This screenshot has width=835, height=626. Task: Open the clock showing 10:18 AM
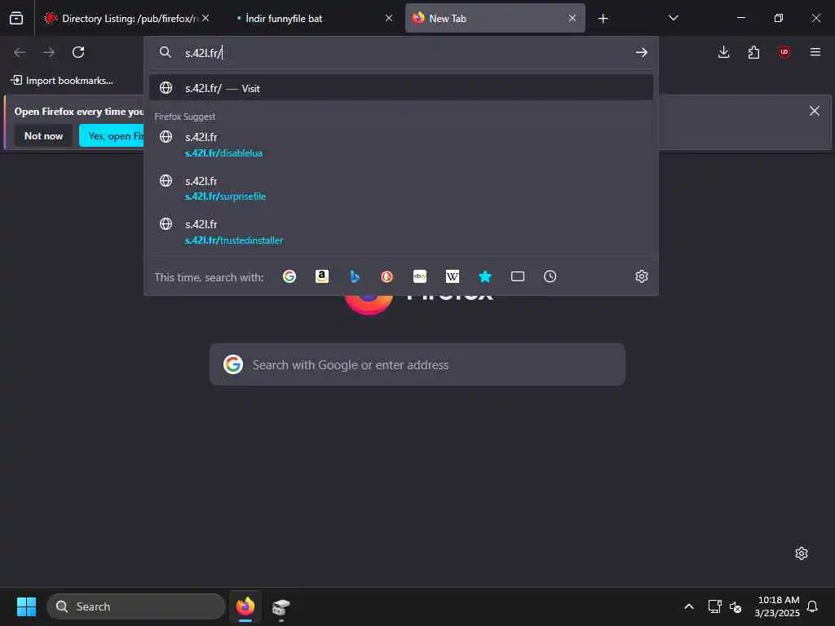pos(777,606)
